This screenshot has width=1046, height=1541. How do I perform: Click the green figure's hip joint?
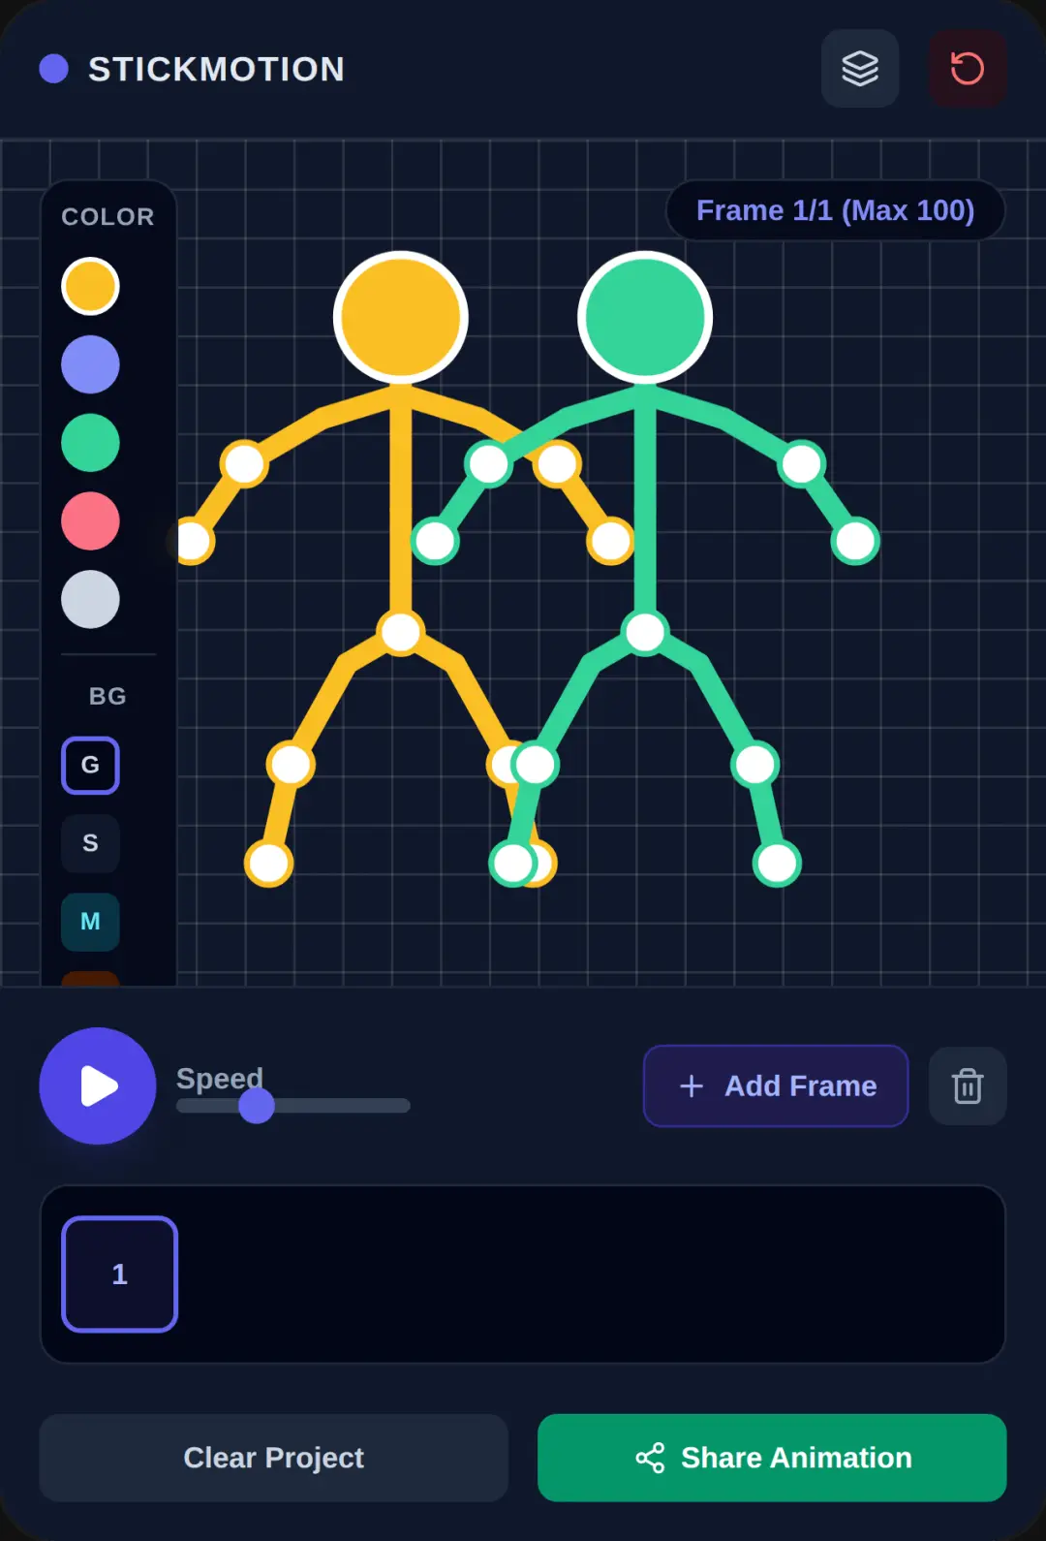point(645,633)
